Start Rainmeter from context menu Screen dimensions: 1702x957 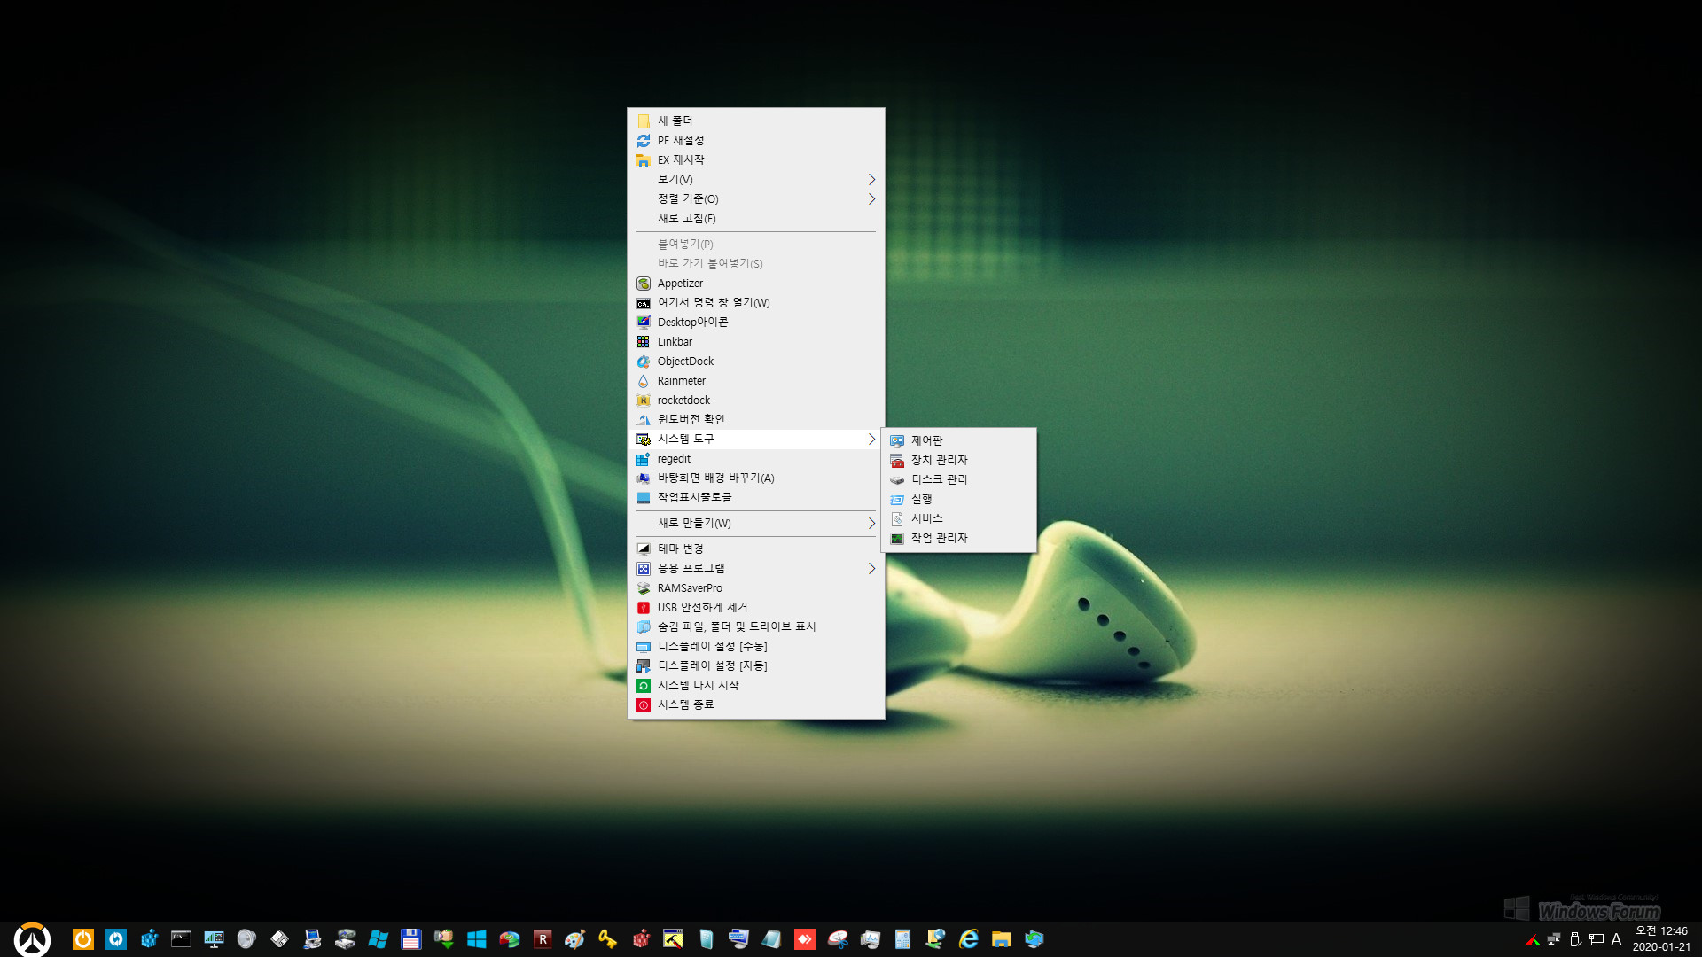pos(755,381)
